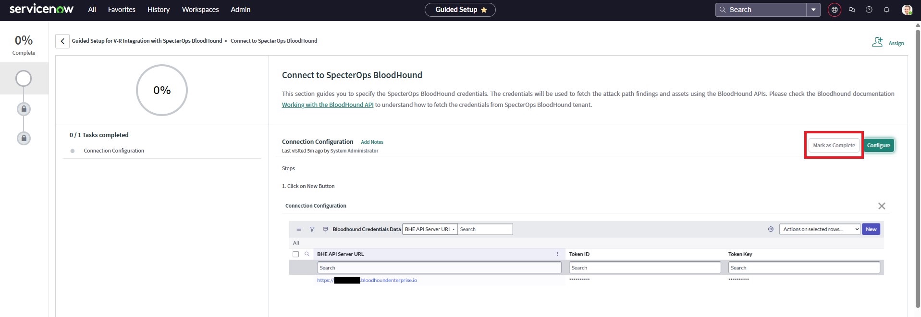
Task: Click the activity stream icon
Action: coord(325,229)
